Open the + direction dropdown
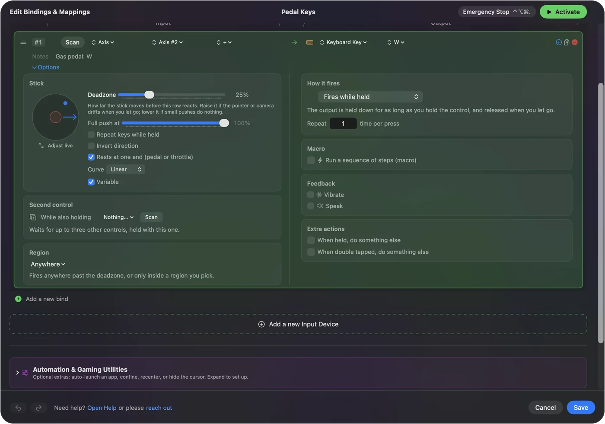 pyautogui.click(x=224, y=42)
